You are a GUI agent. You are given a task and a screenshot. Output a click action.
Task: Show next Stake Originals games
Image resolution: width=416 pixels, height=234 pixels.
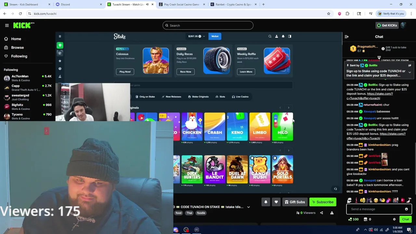[289, 108]
